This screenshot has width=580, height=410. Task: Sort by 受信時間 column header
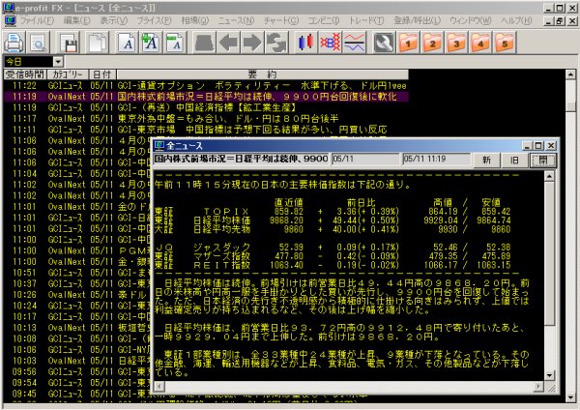tap(25, 74)
